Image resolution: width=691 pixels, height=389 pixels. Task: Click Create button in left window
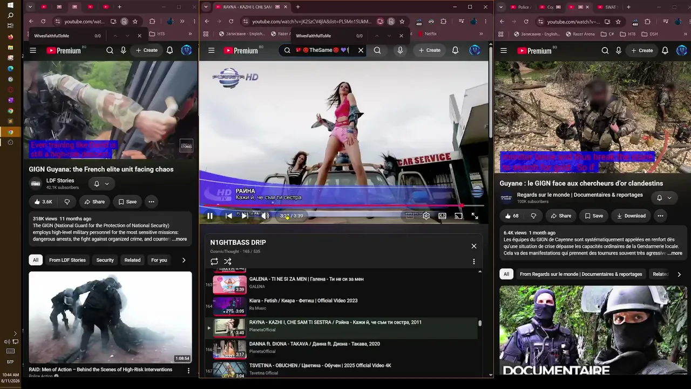(146, 50)
